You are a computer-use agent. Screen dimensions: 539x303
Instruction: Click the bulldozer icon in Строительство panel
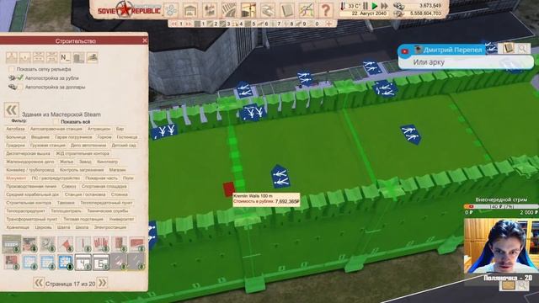(x=92, y=57)
